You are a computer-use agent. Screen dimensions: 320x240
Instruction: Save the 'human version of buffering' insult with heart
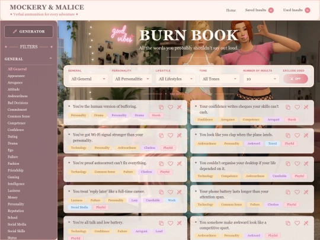click(171, 107)
